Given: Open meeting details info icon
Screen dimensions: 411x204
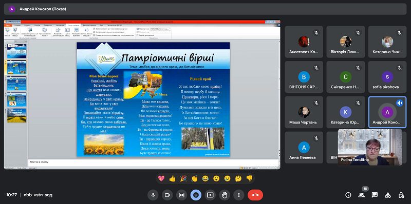Looking at the screenshot, I should [348, 195].
